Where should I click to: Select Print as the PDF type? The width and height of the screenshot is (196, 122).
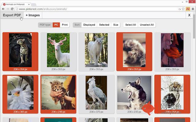[65, 25]
